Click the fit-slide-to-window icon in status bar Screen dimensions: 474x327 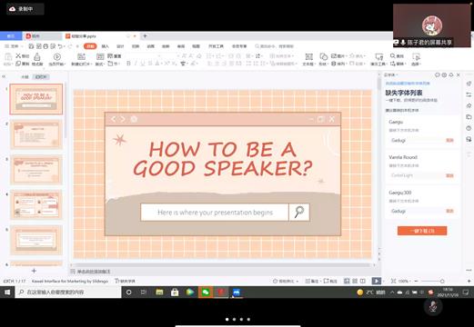tap(393, 281)
